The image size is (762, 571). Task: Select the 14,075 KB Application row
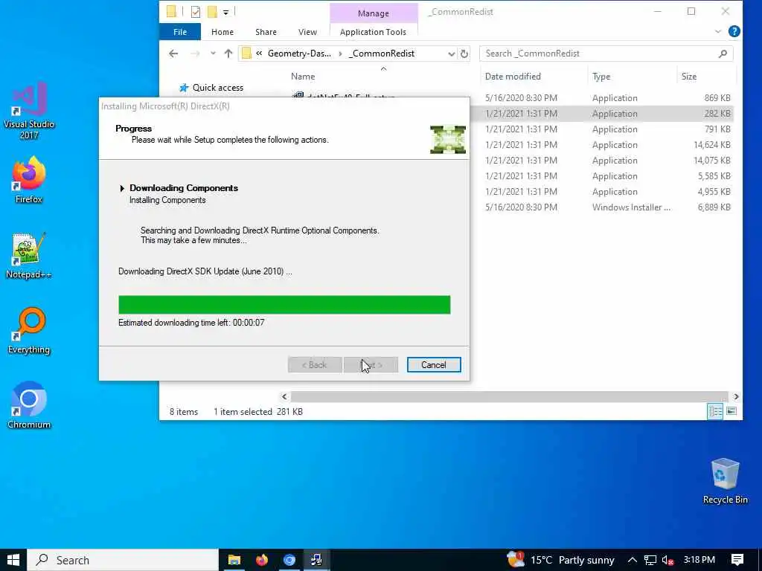coord(603,161)
